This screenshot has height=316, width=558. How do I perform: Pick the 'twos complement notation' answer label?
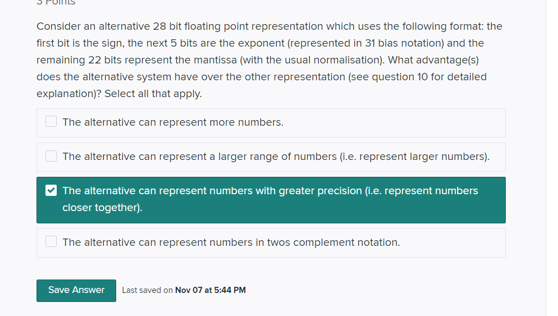[x=231, y=242]
